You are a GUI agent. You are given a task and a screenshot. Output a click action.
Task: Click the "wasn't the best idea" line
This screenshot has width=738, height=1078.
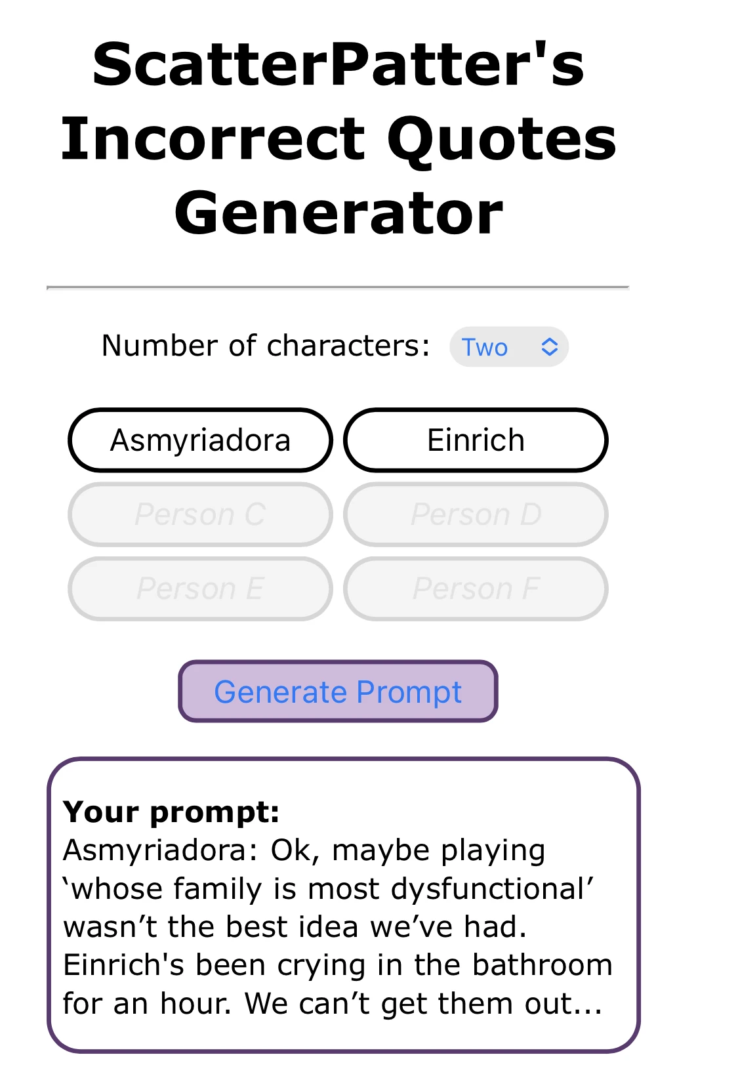coord(295,927)
